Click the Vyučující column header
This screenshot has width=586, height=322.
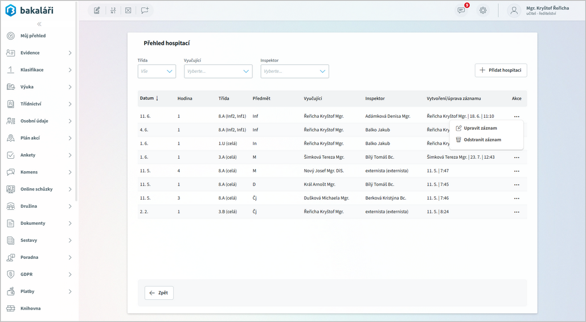pyautogui.click(x=313, y=98)
